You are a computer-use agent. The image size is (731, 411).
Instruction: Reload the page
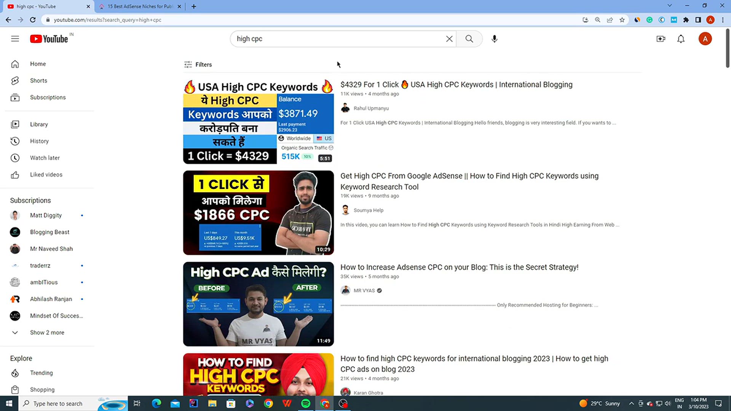[x=33, y=20]
